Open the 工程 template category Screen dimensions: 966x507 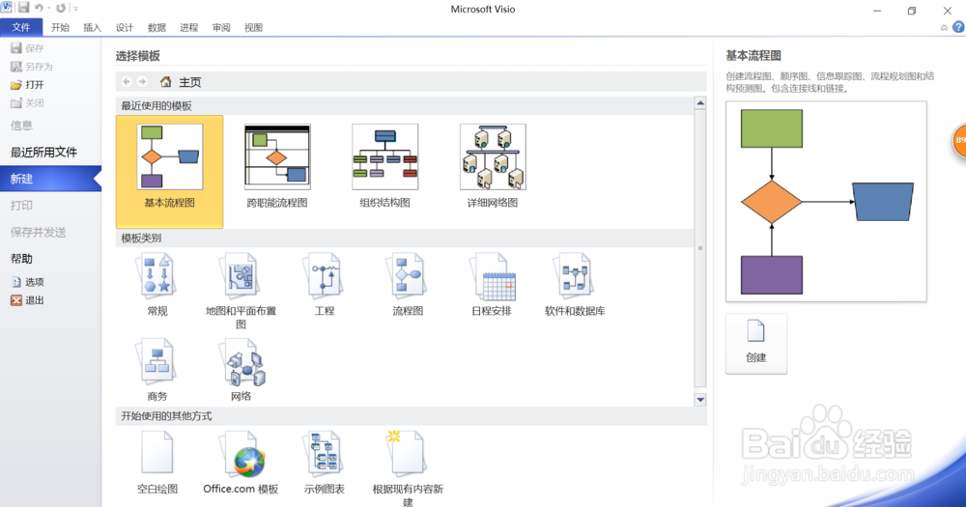[x=324, y=285]
